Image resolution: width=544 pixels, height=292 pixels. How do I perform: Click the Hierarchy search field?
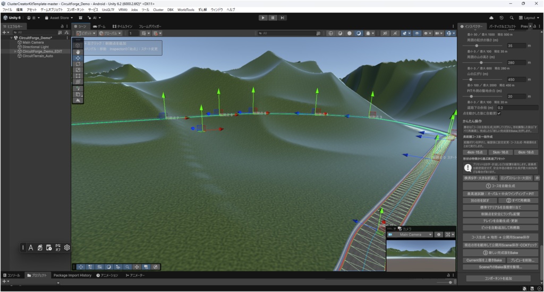pos(35,32)
